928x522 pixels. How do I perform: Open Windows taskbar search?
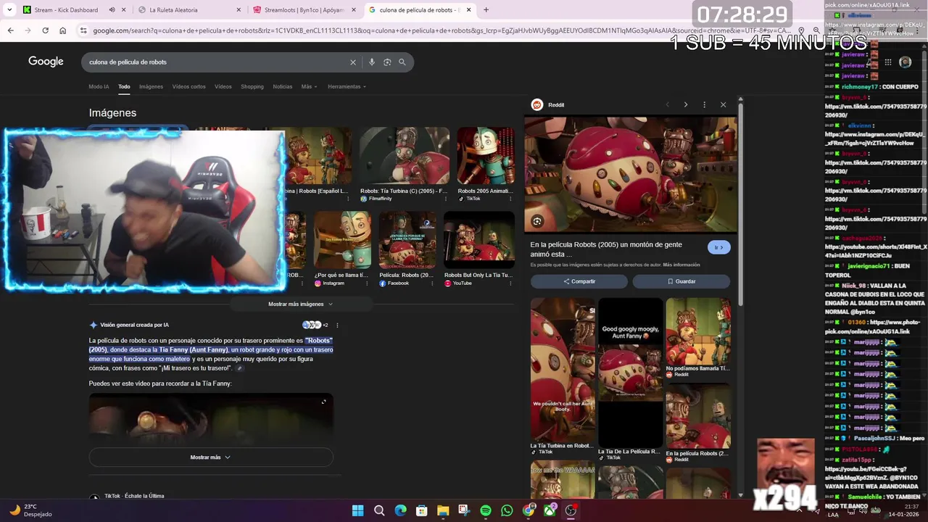click(378, 510)
